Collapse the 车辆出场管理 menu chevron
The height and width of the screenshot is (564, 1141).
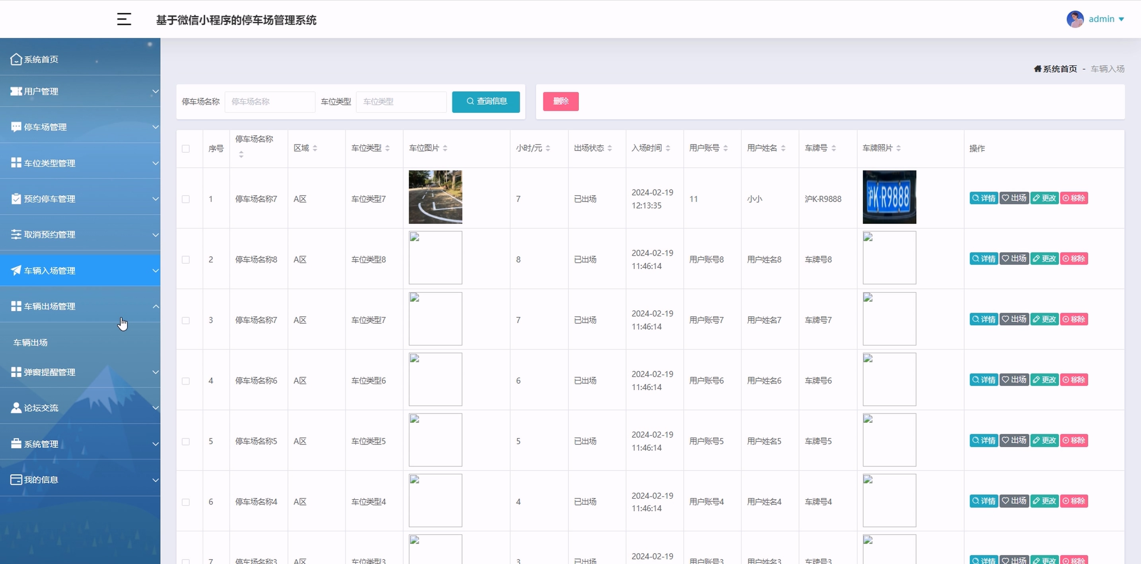[x=156, y=306]
